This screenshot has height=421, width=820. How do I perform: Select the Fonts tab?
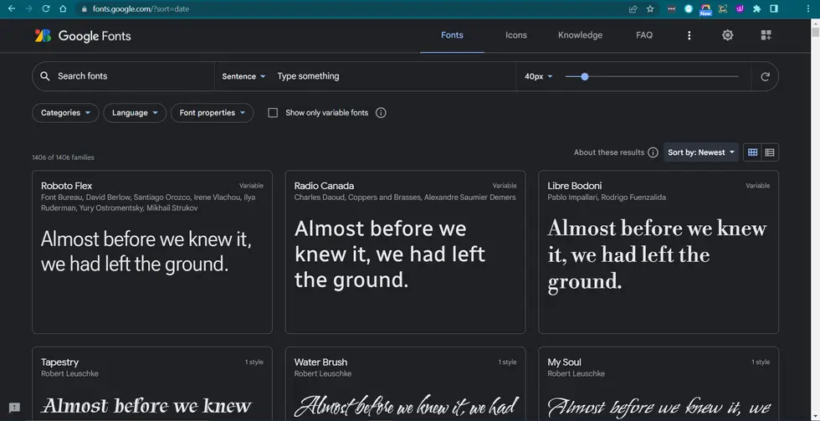click(x=452, y=35)
